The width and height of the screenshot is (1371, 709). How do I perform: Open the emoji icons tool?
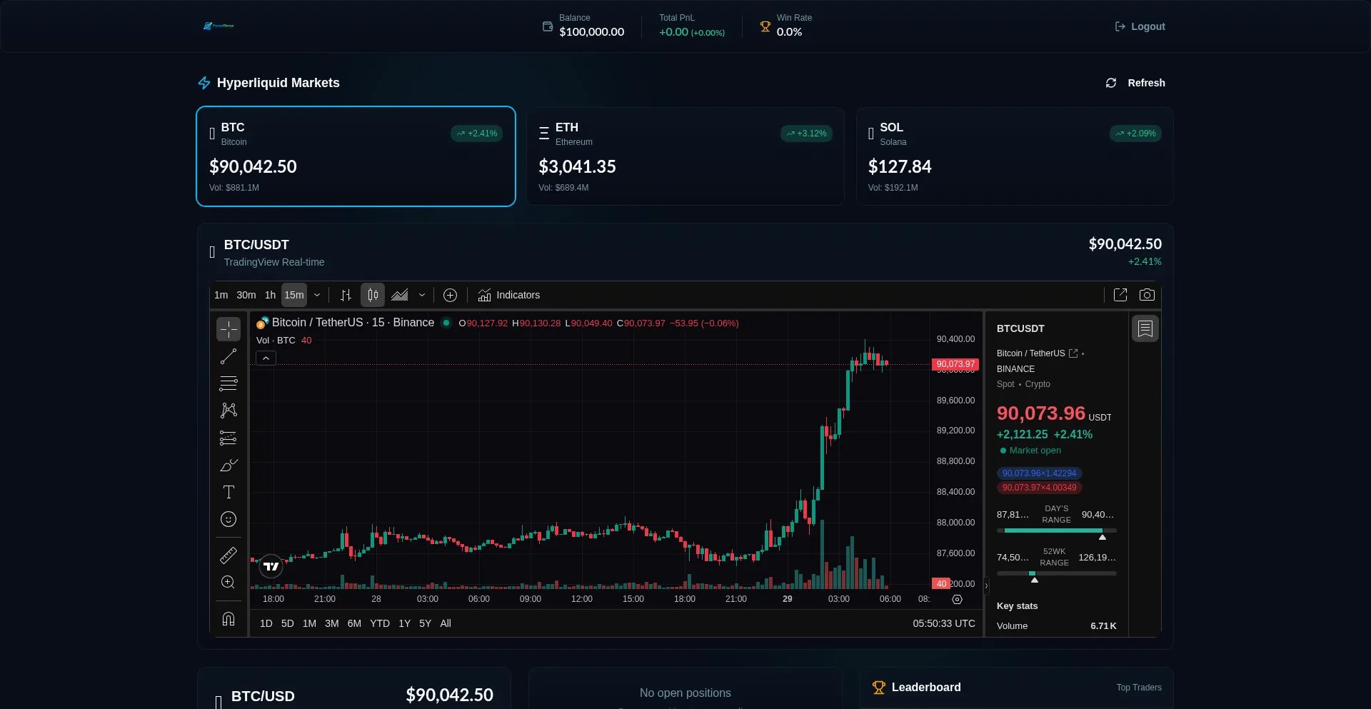[x=228, y=519]
